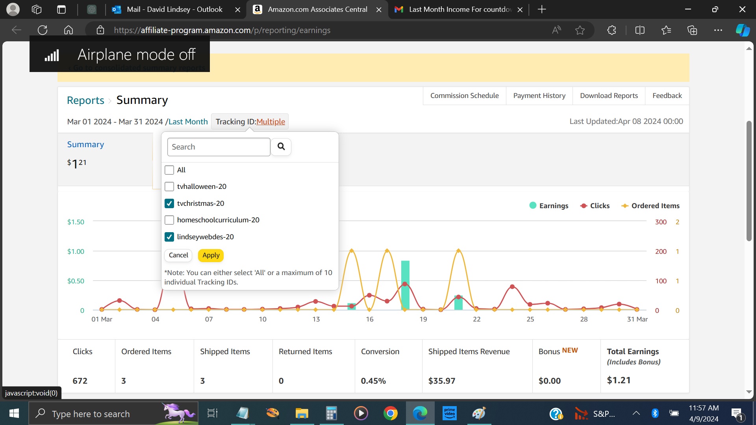Open Feedback tab
Image resolution: width=756 pixels, height=425 pixels.
(667, 96)
